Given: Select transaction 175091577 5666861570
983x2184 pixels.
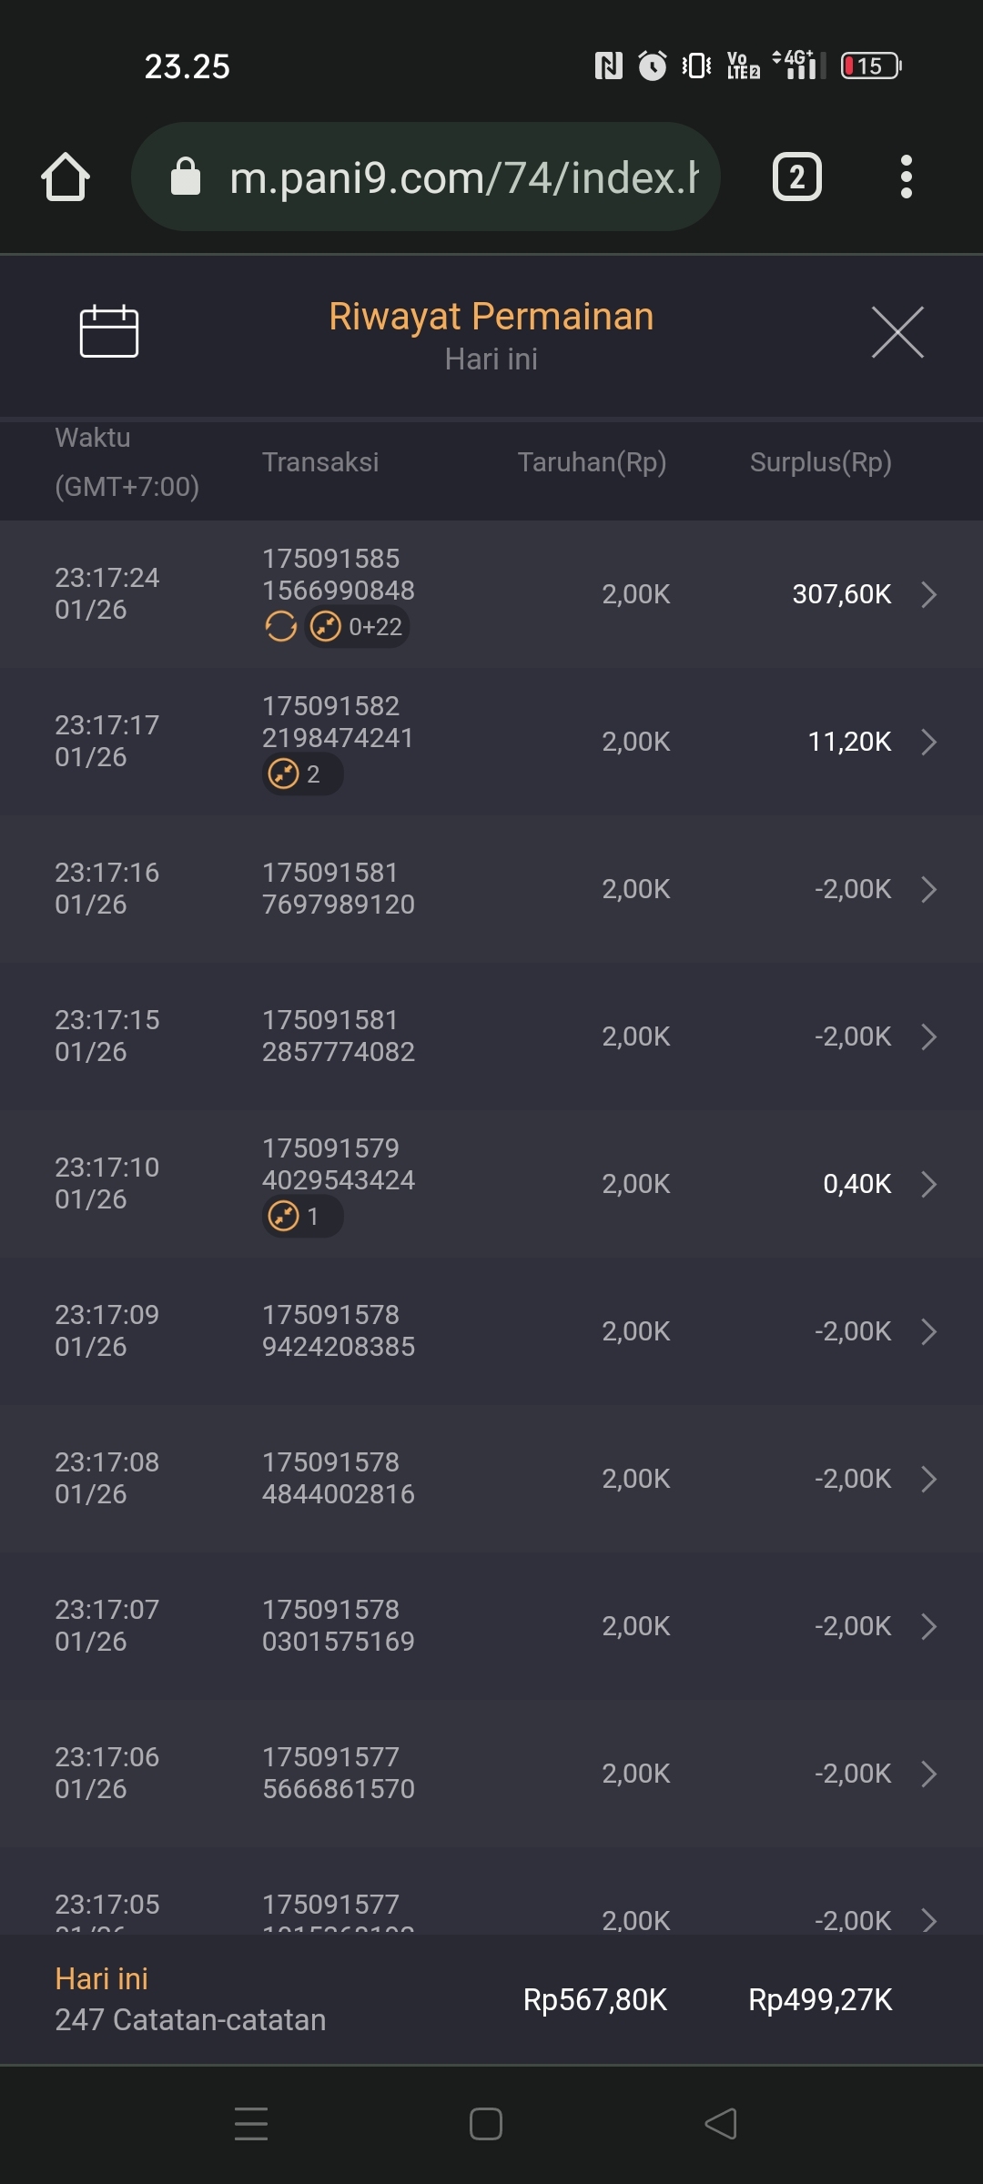Looking at the screenshot, I should pos(339,1774).
